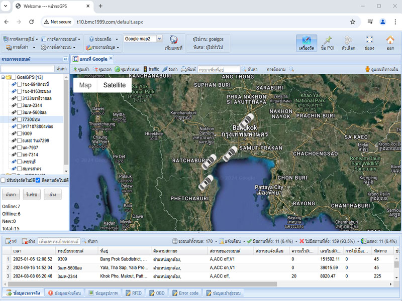Open the การจัดการผู้ใช้ dropdown menu
This screenshot has width=402, height=301.
pyautogui.click(x=21, y=39)
